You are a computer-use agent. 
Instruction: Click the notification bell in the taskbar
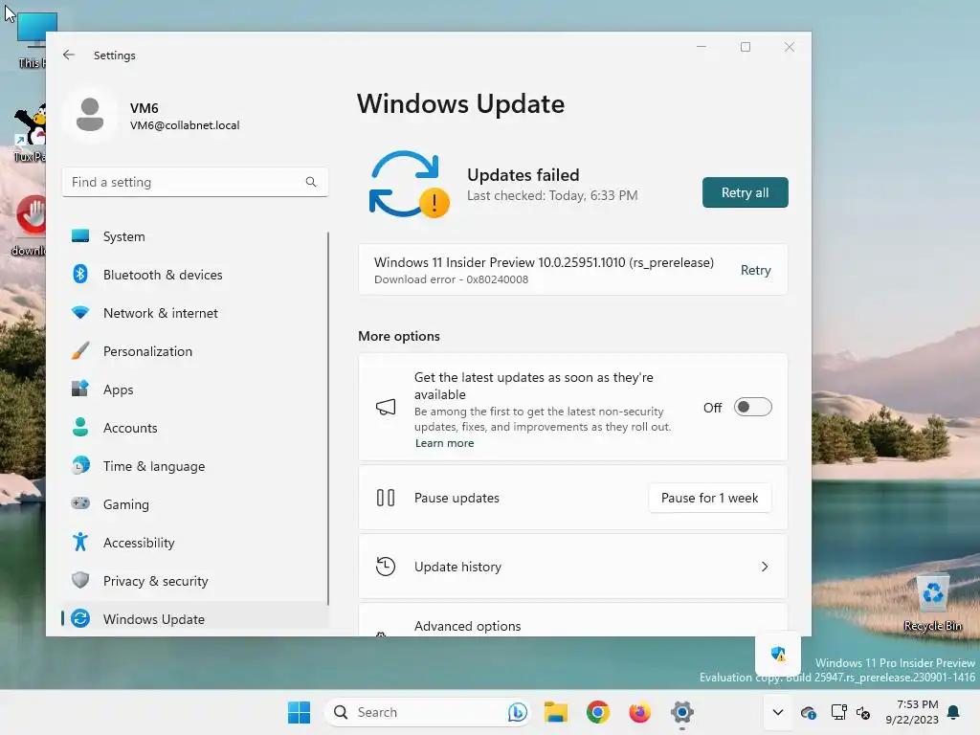click(x=953, y=712)
